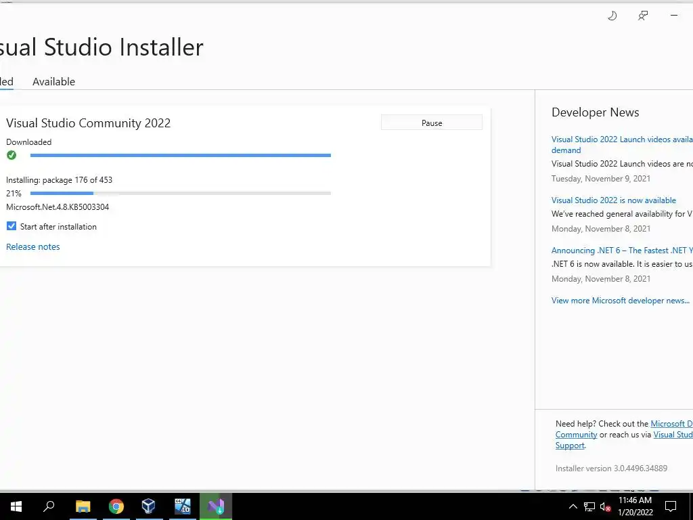The height and width of the screenshot is (520, 693).
Task: View more Microsoft developer news
Action: (x=621, y=300)
